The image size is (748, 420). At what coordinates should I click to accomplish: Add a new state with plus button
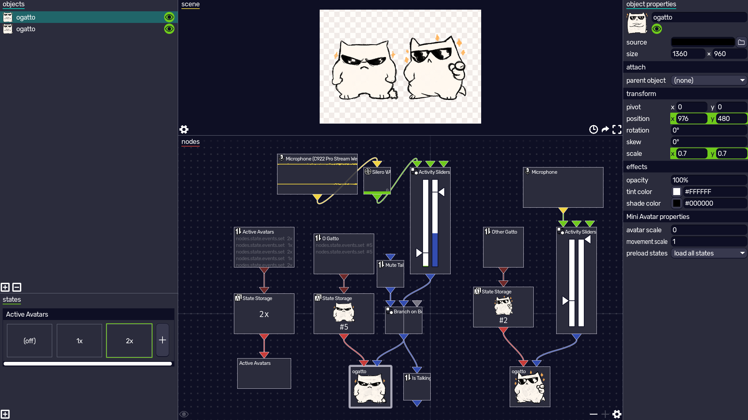pos(162,340)
